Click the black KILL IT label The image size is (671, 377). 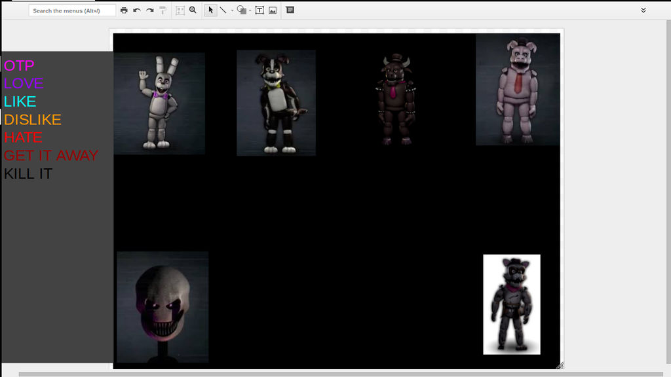pos(28,174)
